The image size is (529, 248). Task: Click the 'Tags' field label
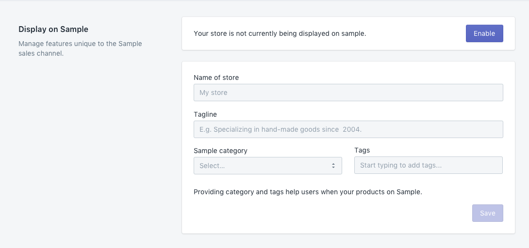coord(362,151)
